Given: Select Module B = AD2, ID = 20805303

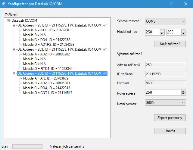Looking at the screenshot, I should (x=47, y=83).
